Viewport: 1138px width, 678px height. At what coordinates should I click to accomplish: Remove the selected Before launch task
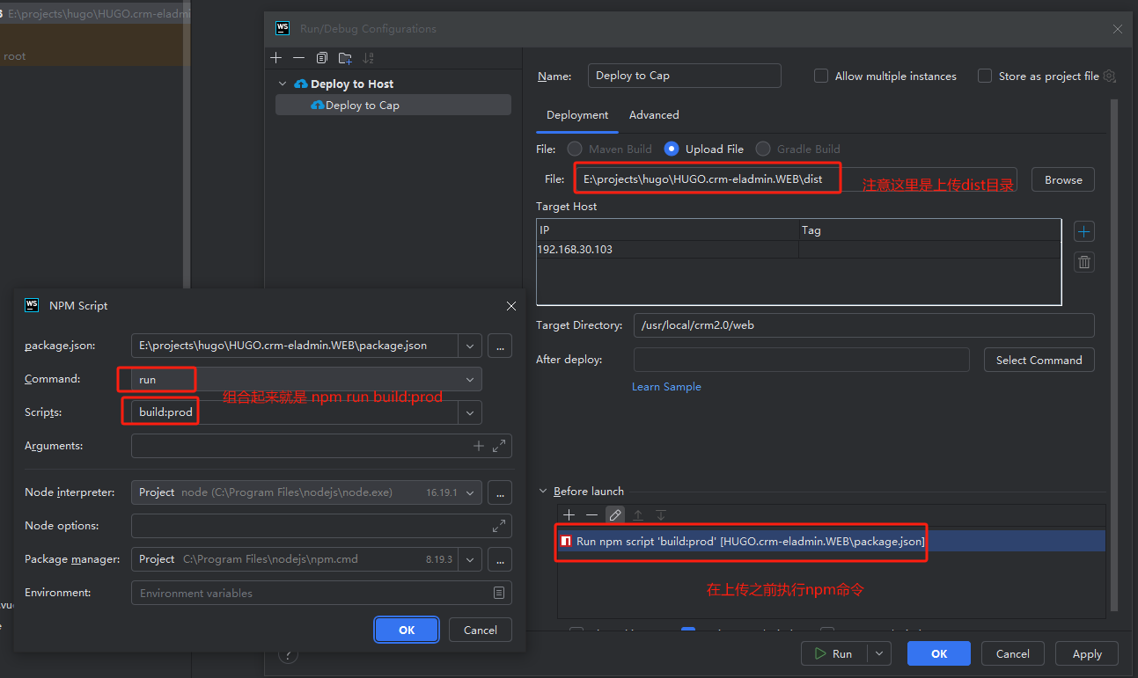click(x=592, y=514)
